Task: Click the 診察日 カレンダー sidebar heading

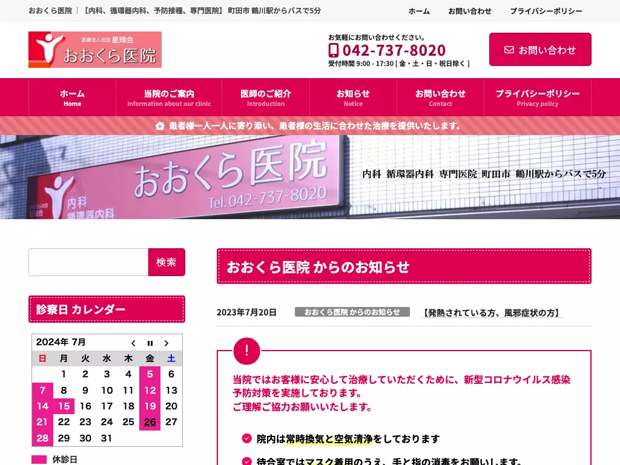Action: click(107, 309)
